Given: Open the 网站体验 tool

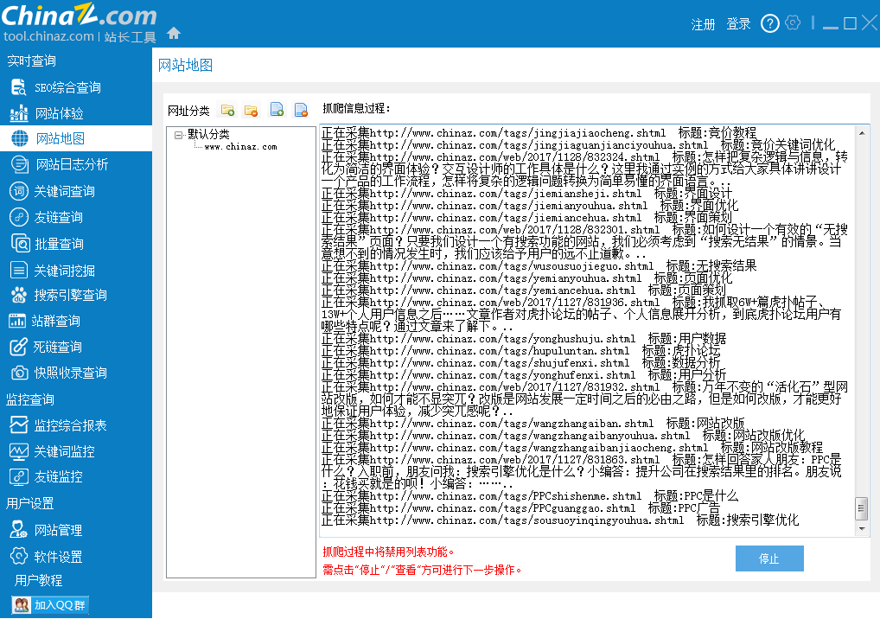Looking at the screenshot, I should click(48, 113).
